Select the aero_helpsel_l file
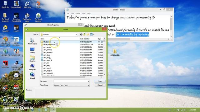Screen dimensions: 200x112 pyautogui.click(x=48, y=73)
